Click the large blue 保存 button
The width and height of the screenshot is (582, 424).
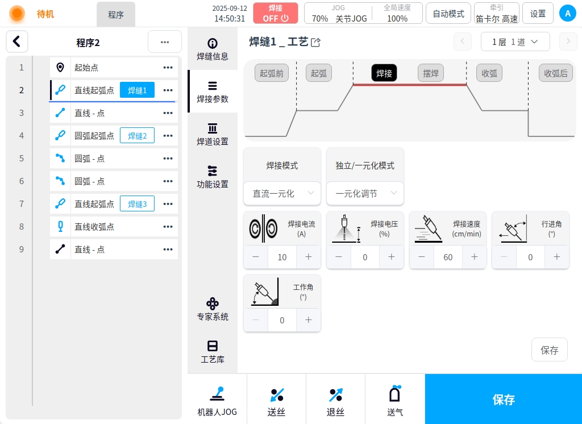tap(504, 400)
